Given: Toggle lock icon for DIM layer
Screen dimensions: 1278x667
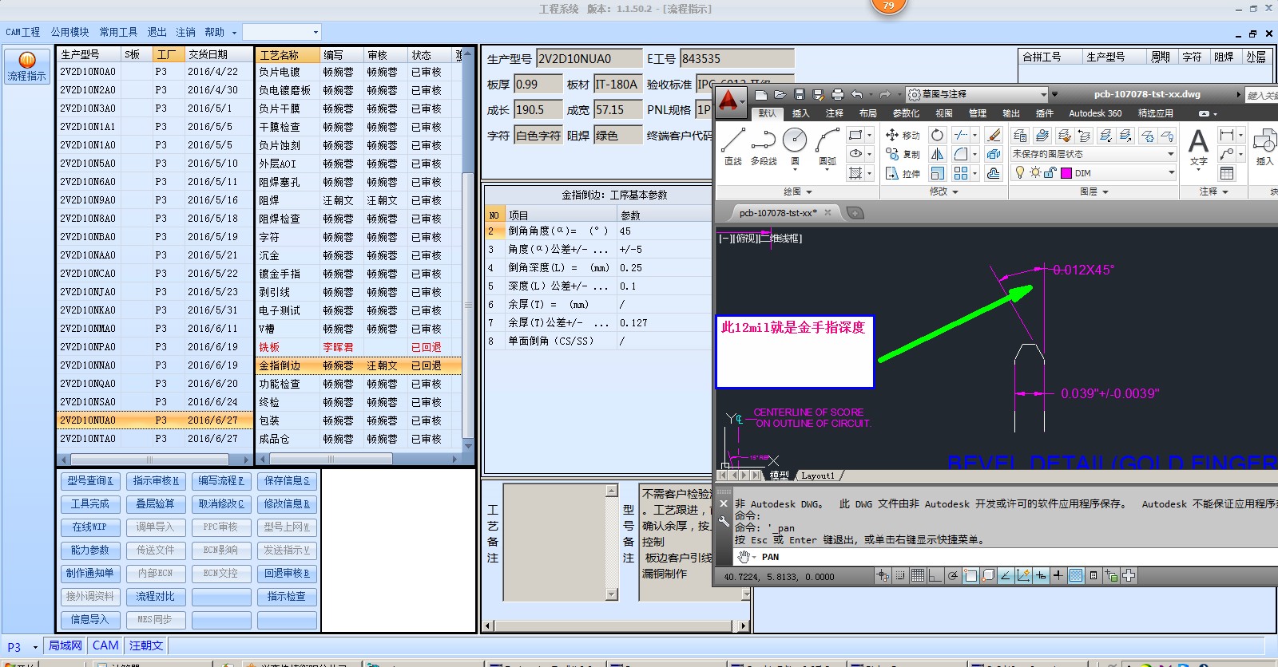Looking at the screenshot, I should [1050, 173].
